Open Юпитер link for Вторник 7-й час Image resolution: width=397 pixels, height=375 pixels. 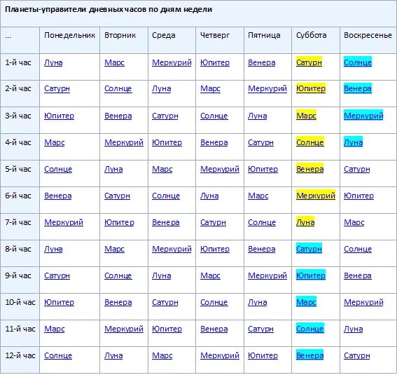(119, 222)
